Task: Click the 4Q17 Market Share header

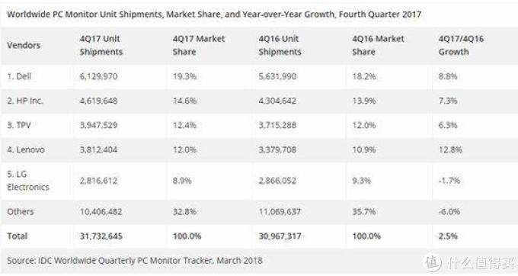Action: [199, 45]
